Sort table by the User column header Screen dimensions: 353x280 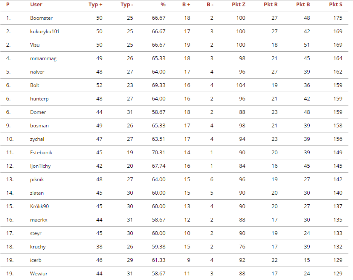pos(36,5)
